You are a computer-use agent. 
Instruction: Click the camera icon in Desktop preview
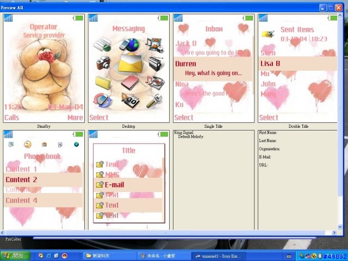click(103, 63)
